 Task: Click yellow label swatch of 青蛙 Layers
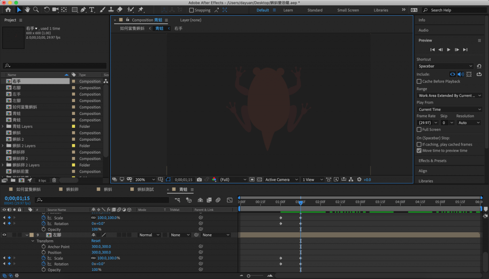point(74,126)
